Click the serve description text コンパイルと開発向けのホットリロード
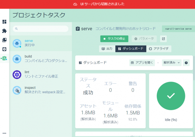The width and height of the screenshot is (195, 137). 126,29
